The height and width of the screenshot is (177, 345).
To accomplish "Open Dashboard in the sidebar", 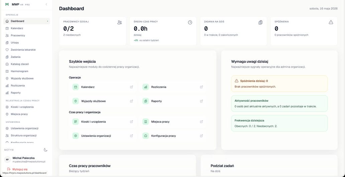I will tap(27, 21).
